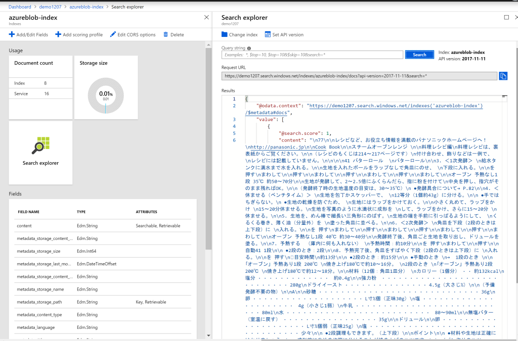
Task: Click the Request URL text field
Action: pos(359,76)
